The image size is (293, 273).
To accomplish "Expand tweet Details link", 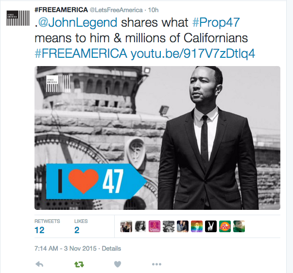I will coord(111,249).
